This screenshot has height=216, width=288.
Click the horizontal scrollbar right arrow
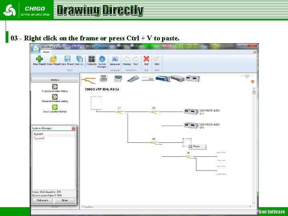point(250,207)
